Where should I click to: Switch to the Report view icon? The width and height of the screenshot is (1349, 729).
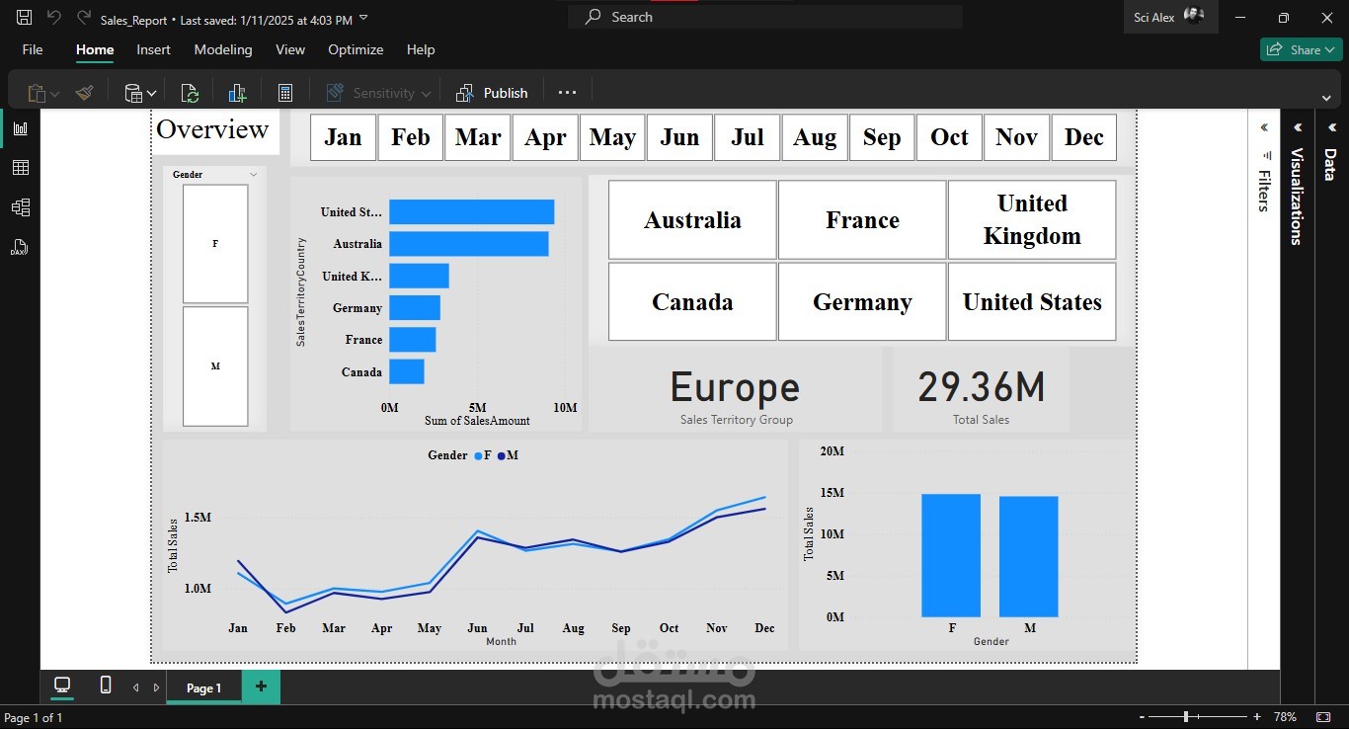click(x=20, y=127)
